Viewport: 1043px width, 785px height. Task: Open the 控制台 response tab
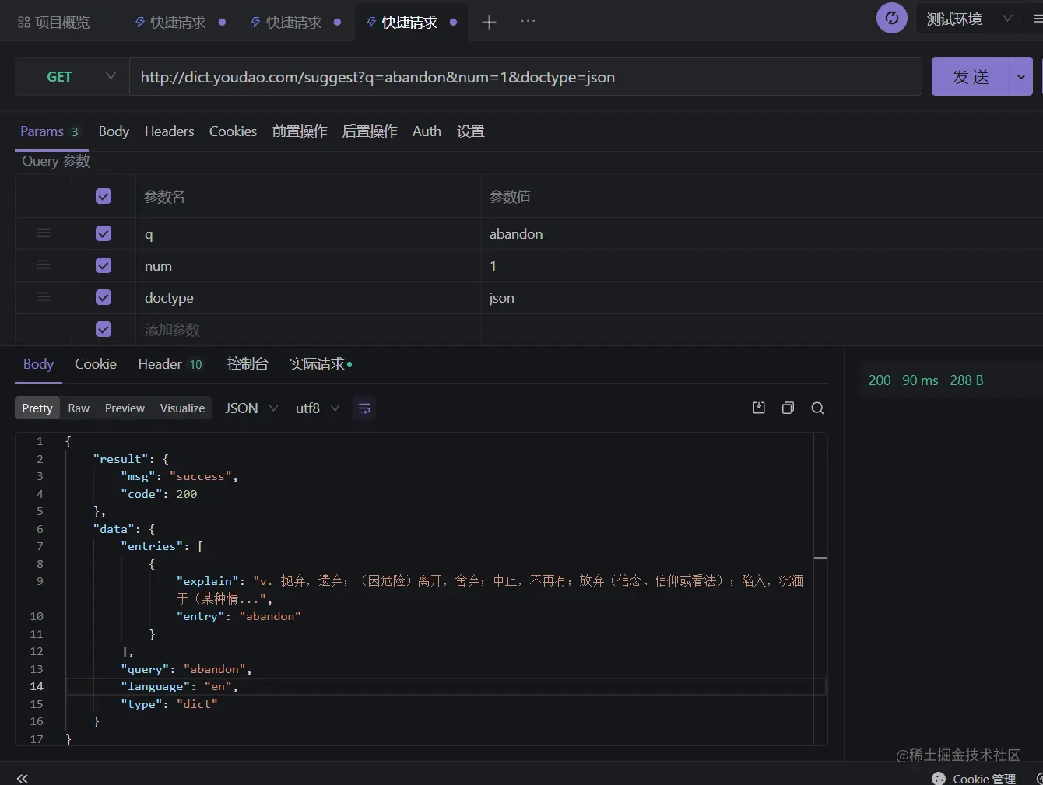coord(248,363)
